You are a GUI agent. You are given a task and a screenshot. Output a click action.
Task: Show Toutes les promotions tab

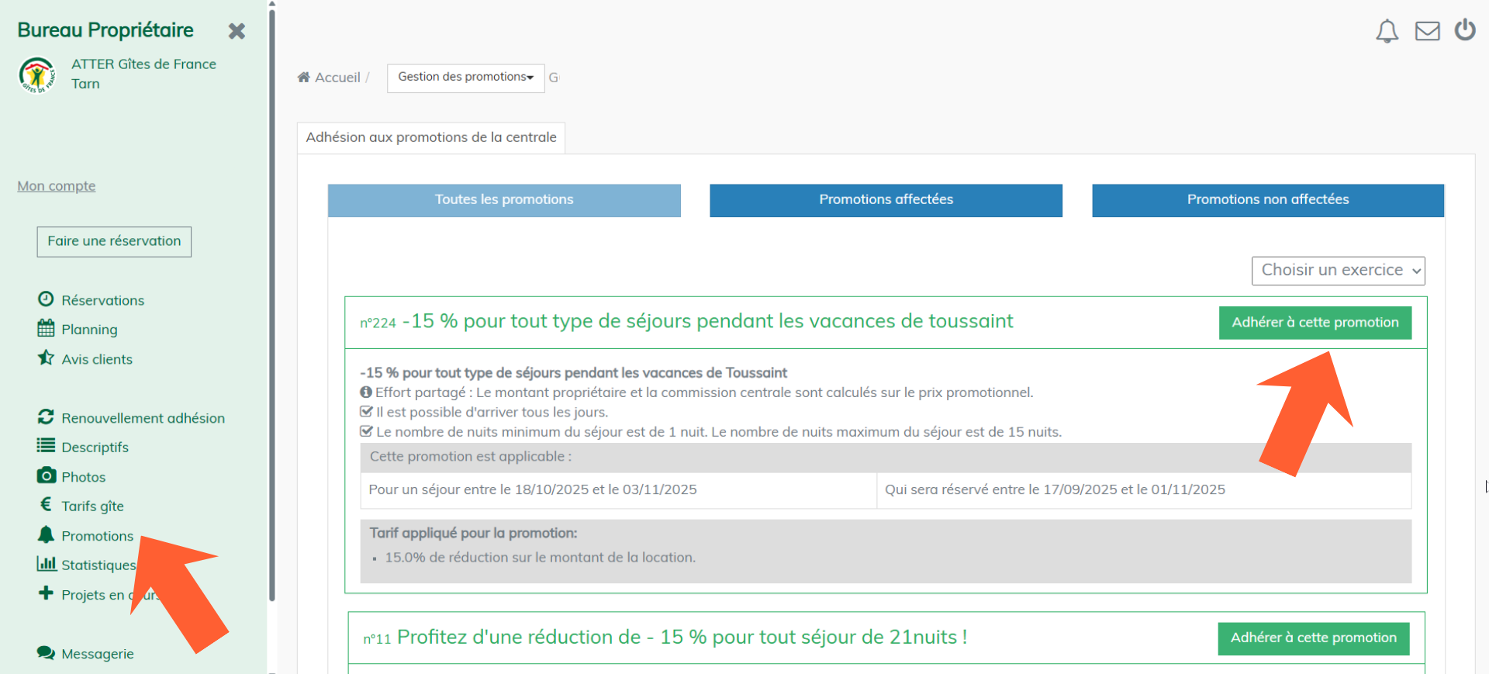(x=504, y=200)
